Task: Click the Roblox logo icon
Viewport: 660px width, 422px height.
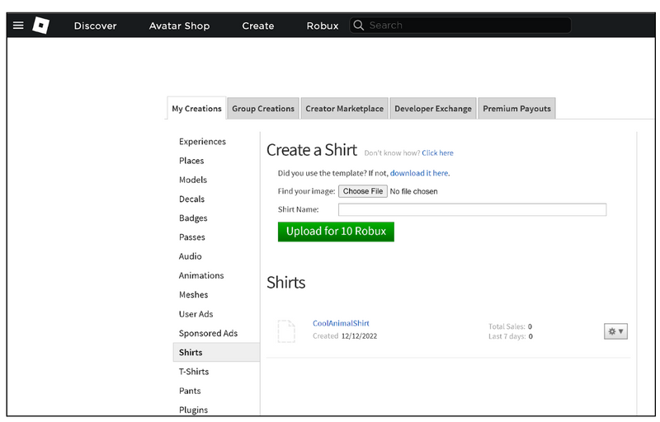Action: (x=40, y=26)
